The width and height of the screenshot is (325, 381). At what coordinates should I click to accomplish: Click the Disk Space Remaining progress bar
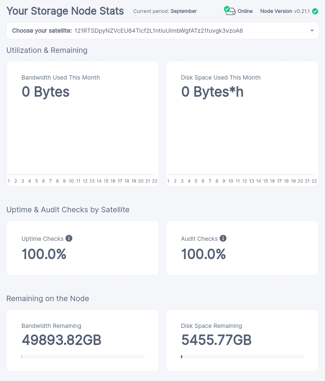coord(243,357)
